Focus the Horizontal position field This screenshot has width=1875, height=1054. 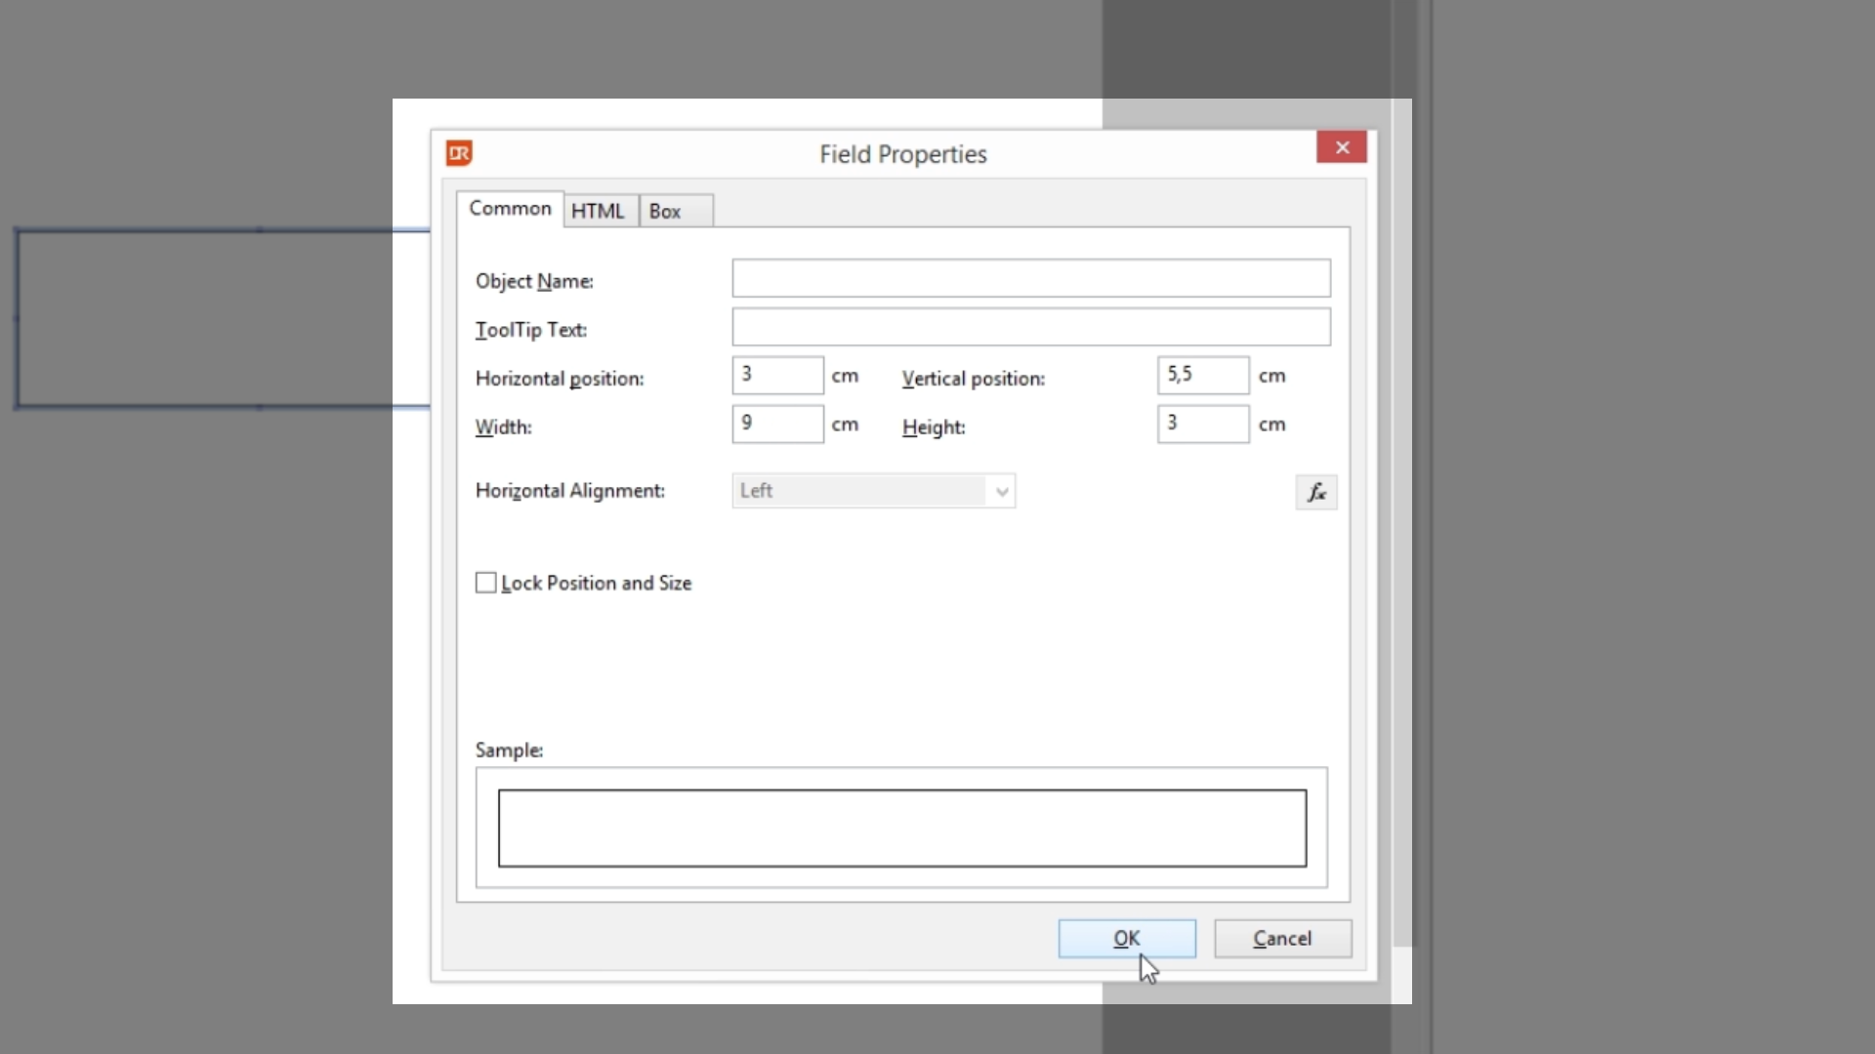click(x=777, y=376)
